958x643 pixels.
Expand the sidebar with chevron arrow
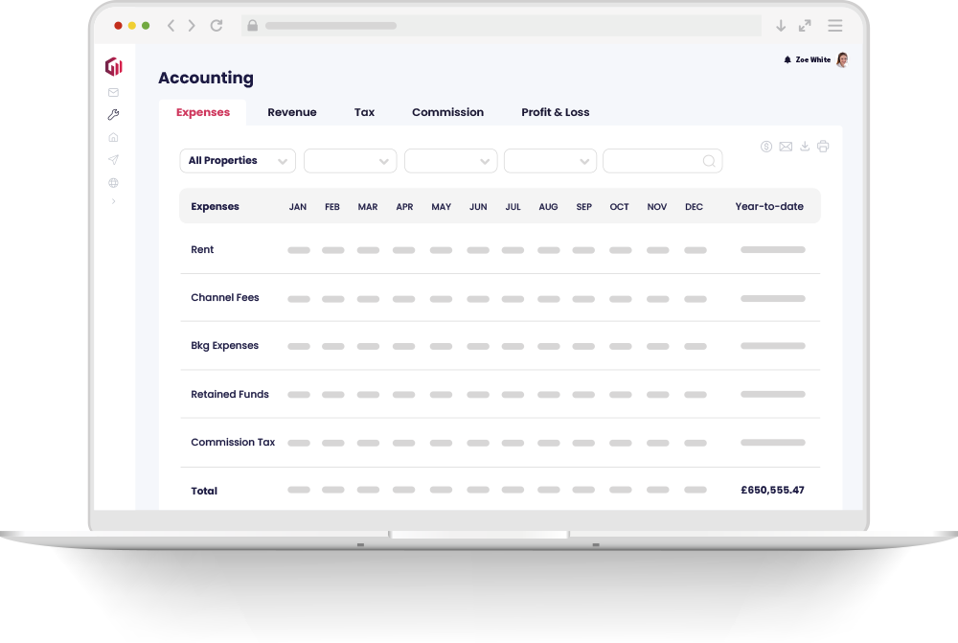pyautogui.click(x=113, y=201)
